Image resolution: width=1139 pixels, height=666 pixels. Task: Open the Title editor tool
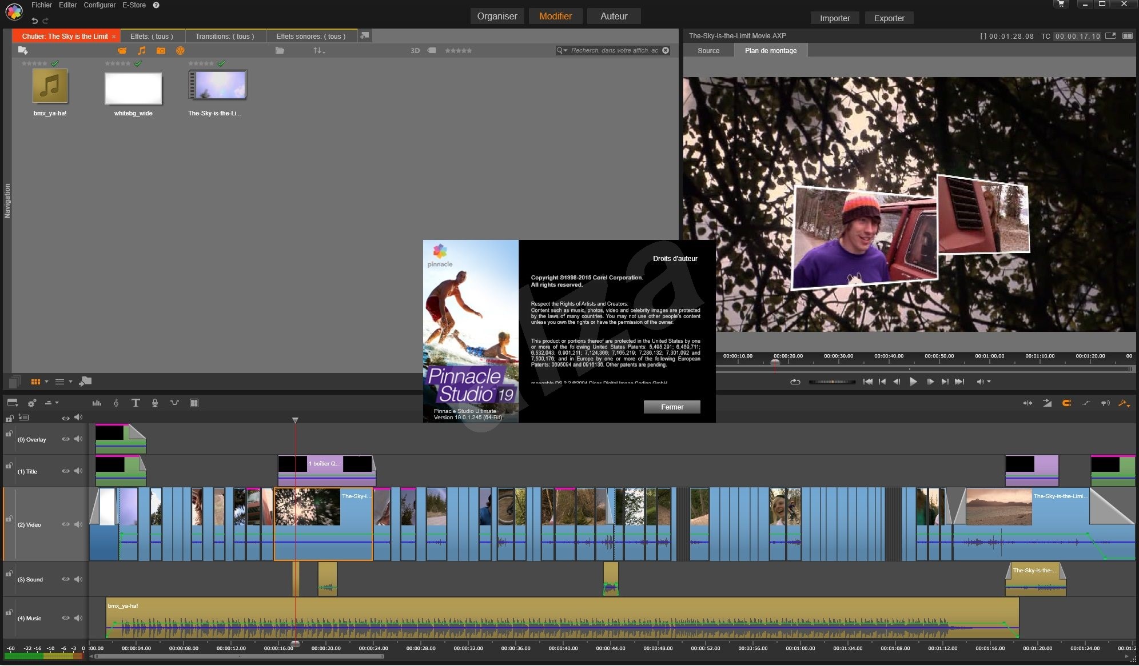(136, 403)
